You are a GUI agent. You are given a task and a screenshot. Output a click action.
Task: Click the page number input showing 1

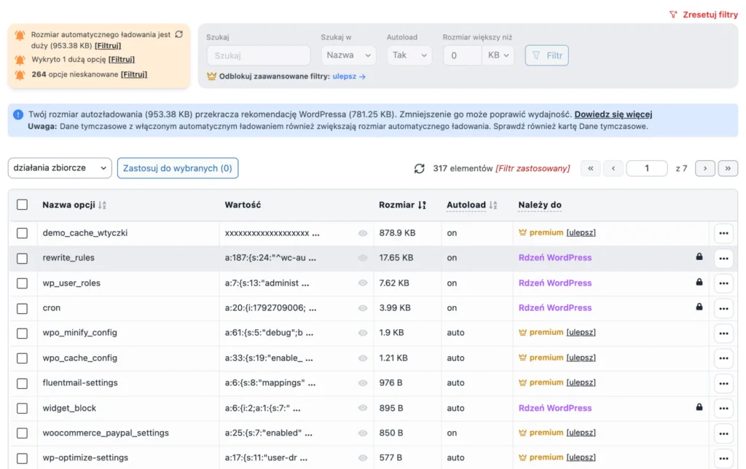pyautogui.click(x=647, y=168)
